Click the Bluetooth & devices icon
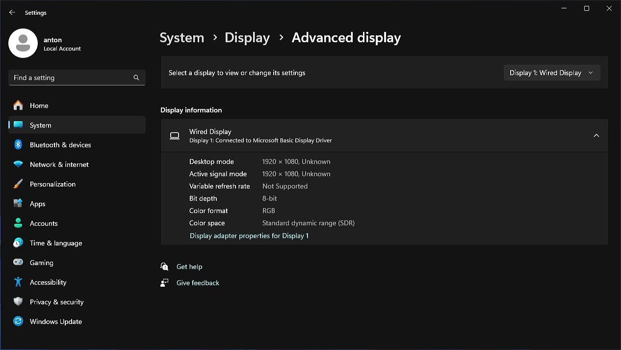The width and height of the screenshot is (621, 350). point(18,145)
